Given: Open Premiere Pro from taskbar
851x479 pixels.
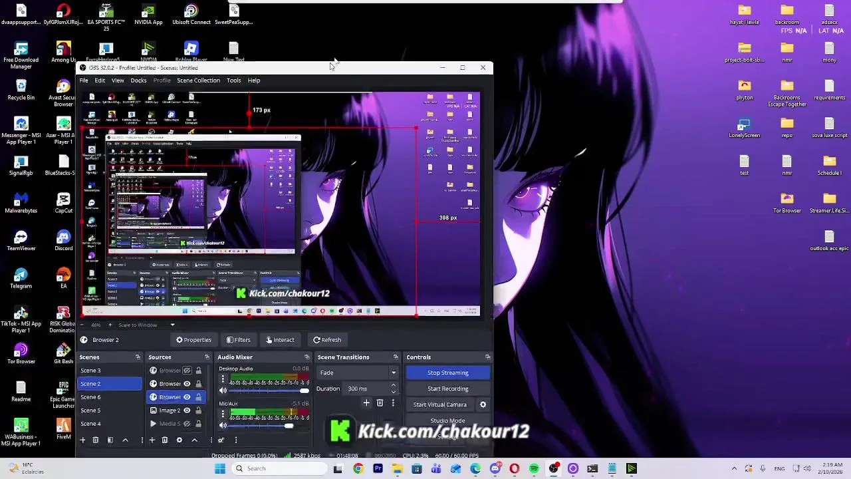Looking at the screenshot, I should tap(378, 468).
